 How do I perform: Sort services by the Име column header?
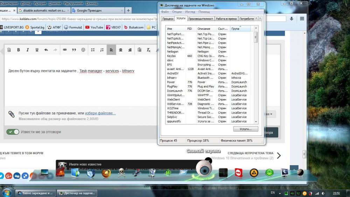[x=176, y=29]
